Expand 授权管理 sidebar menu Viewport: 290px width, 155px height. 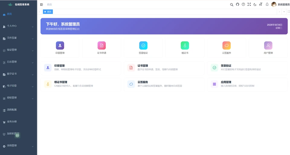click(18, 98)
